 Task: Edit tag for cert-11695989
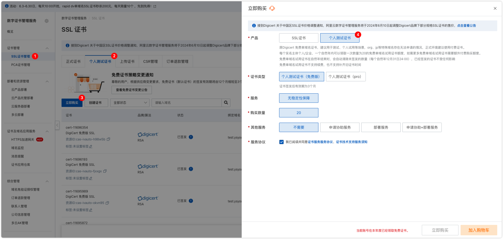point(91,210)
